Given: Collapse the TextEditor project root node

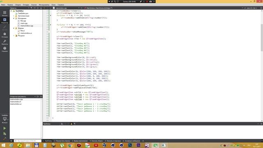Looking at the screenshot, I should (x=11, y=11).
